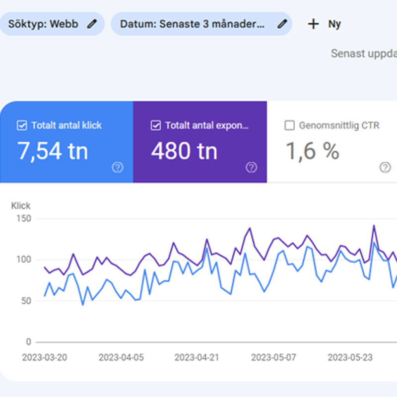
Task: Open the Söktyp: Webb filter chip text
Action: pos(43,24)
